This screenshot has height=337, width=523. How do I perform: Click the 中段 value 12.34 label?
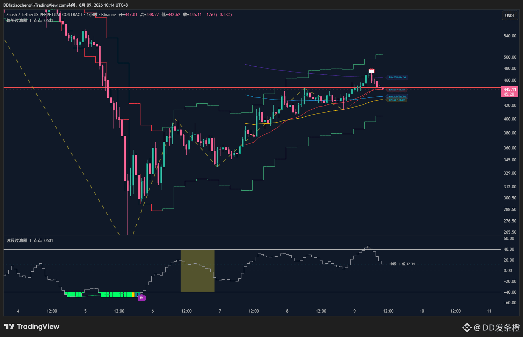402,264
